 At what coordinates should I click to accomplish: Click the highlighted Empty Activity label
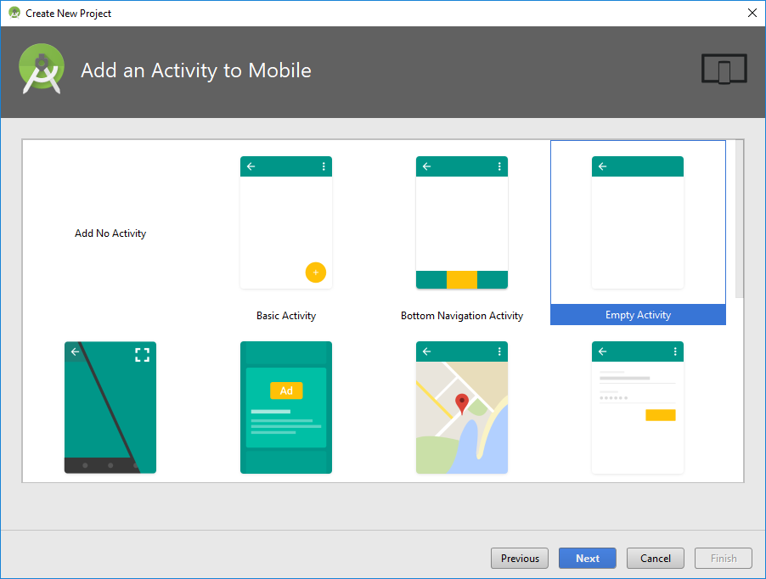point(638,315)
